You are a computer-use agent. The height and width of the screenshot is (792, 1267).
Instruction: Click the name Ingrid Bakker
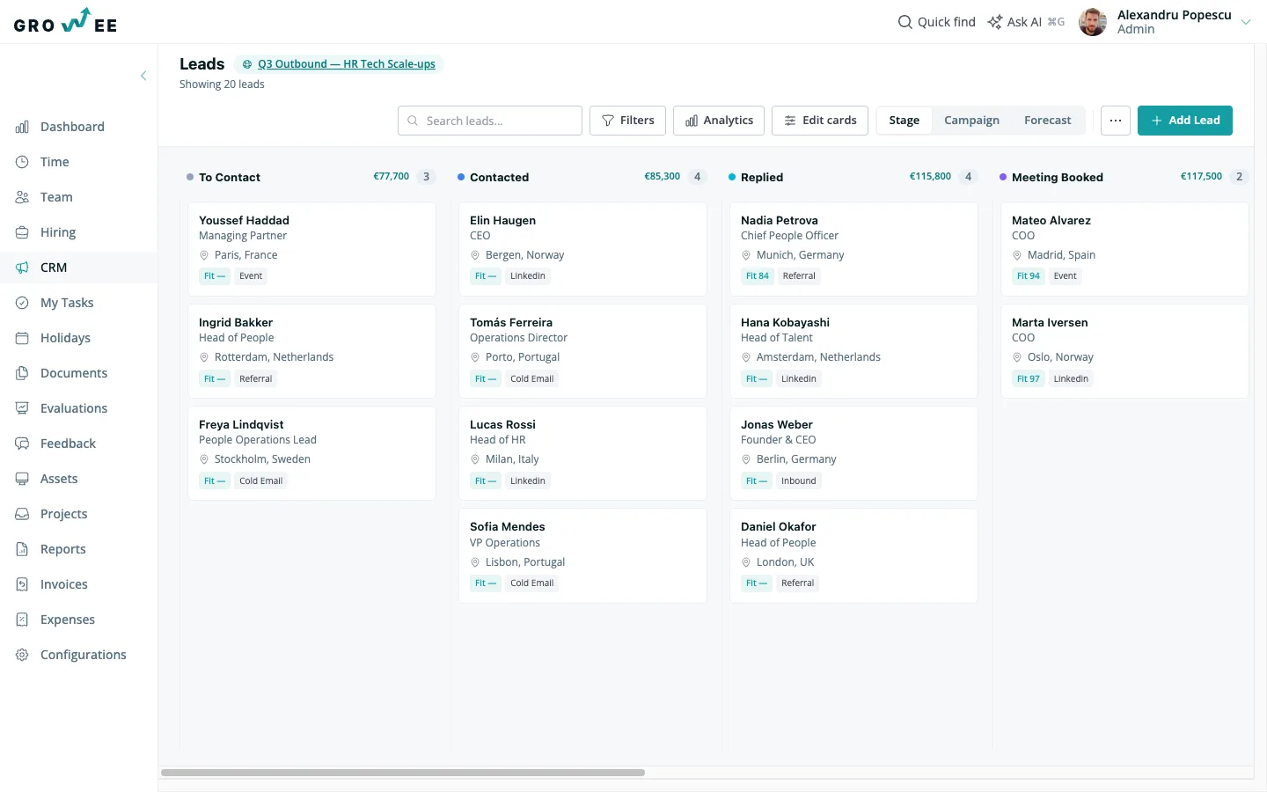pyautogui.click(x=236, y=323)
